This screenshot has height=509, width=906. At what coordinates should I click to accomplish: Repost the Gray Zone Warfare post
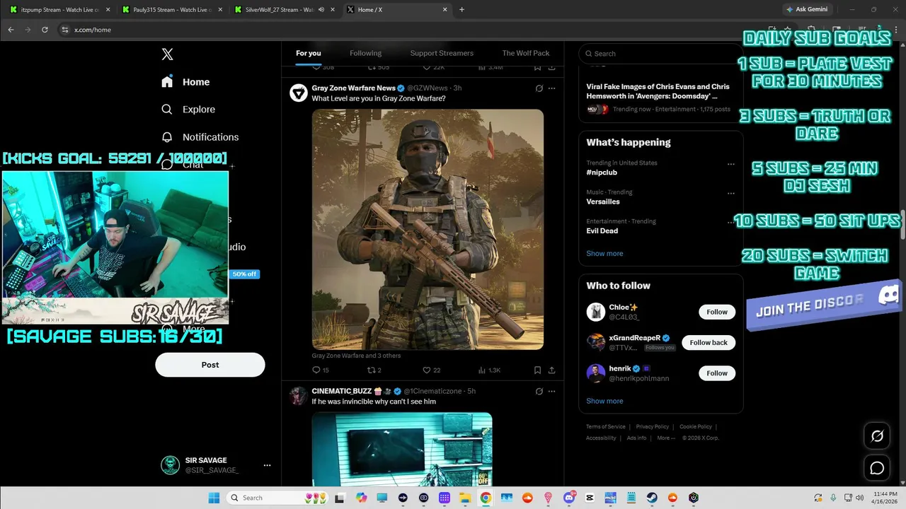374,370
